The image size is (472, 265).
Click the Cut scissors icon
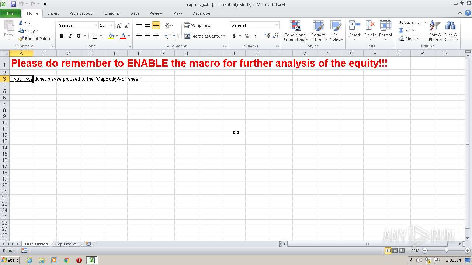coord(21,22)
